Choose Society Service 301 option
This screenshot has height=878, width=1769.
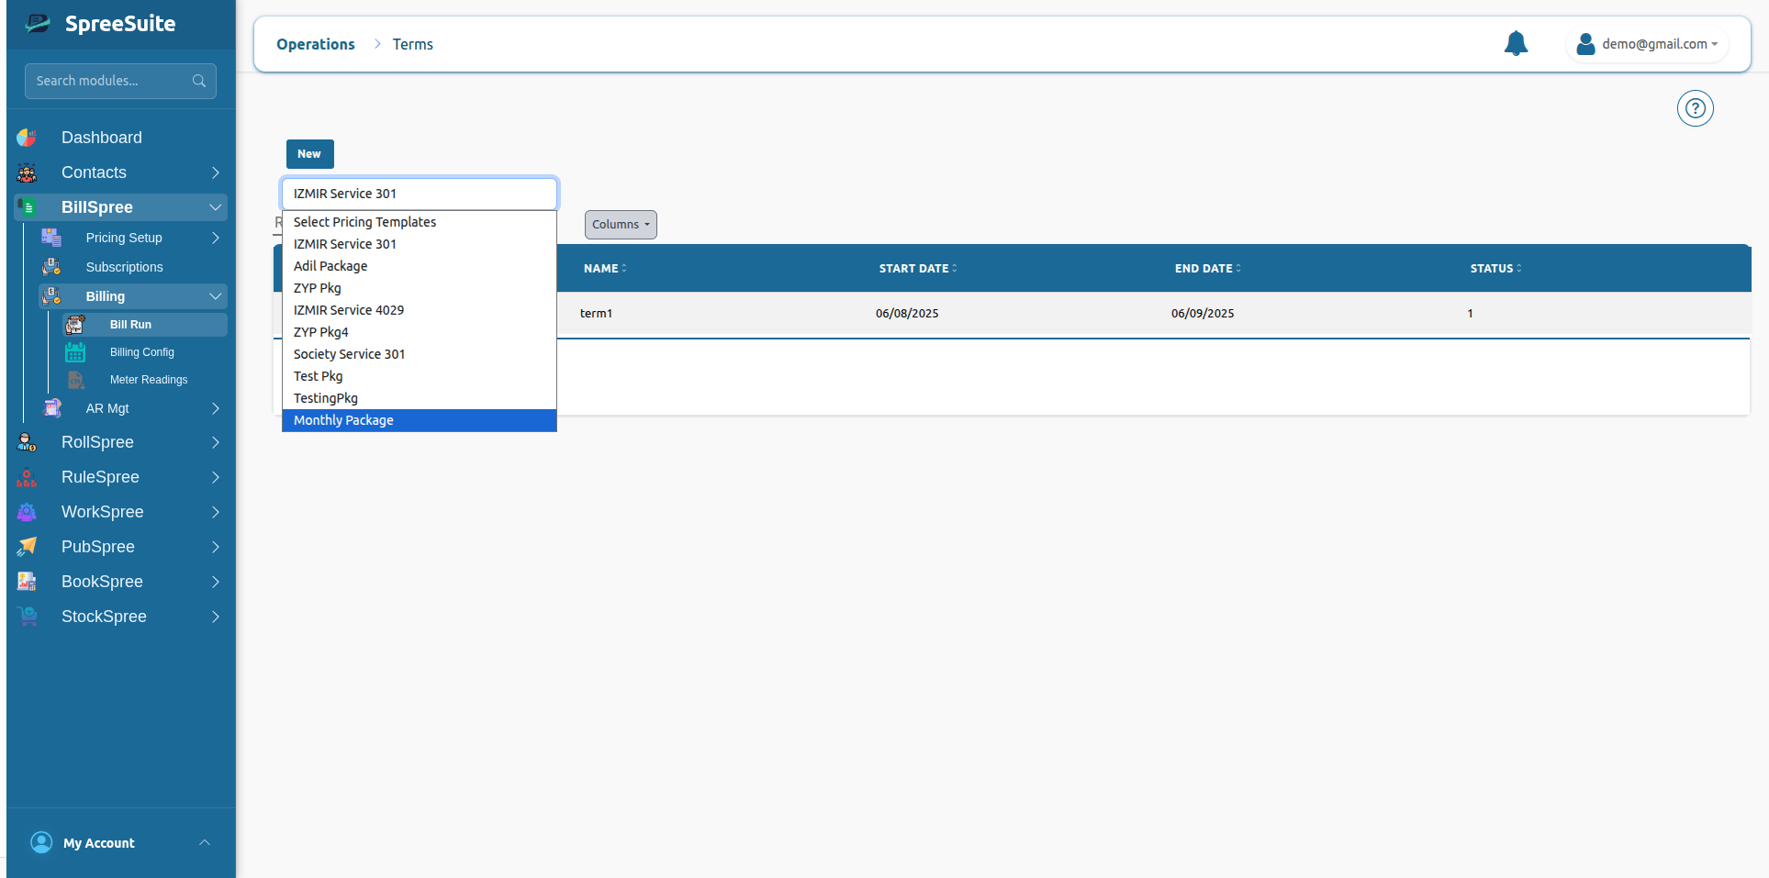420,354
